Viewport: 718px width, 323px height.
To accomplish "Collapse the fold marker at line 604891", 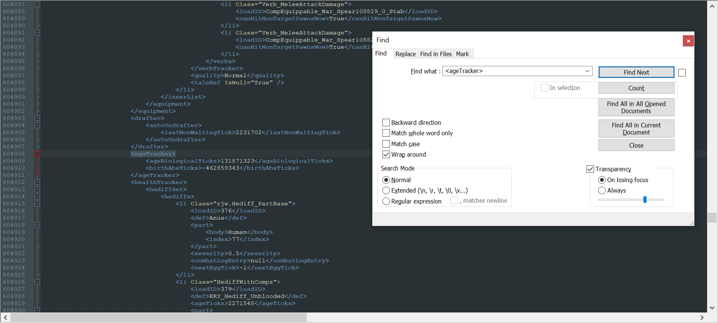I will click(x=37, y=33).
